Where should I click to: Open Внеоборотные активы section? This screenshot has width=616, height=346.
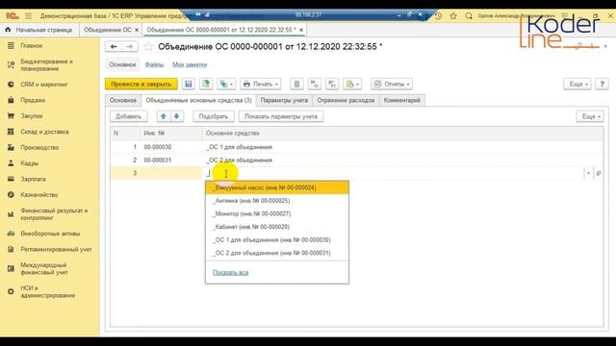point(49,234)
